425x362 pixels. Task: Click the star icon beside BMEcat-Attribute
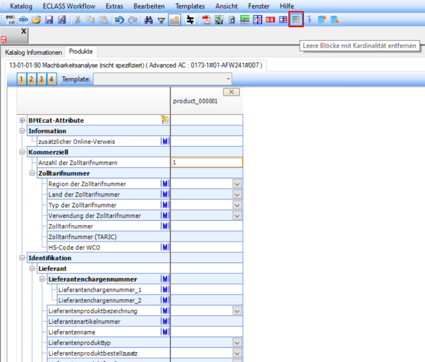coord(164,120)
